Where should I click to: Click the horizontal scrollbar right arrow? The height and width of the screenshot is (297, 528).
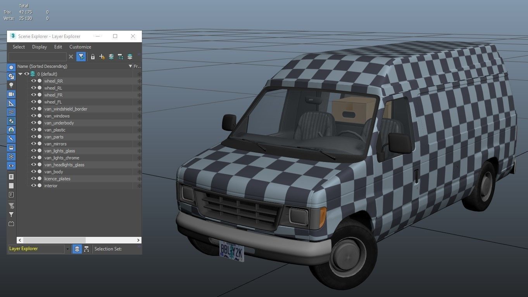point(138,240)
